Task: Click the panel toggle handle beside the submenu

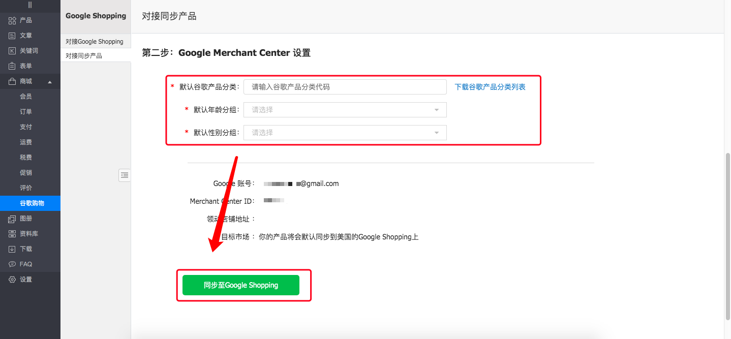Action: (x=125, y=175)
